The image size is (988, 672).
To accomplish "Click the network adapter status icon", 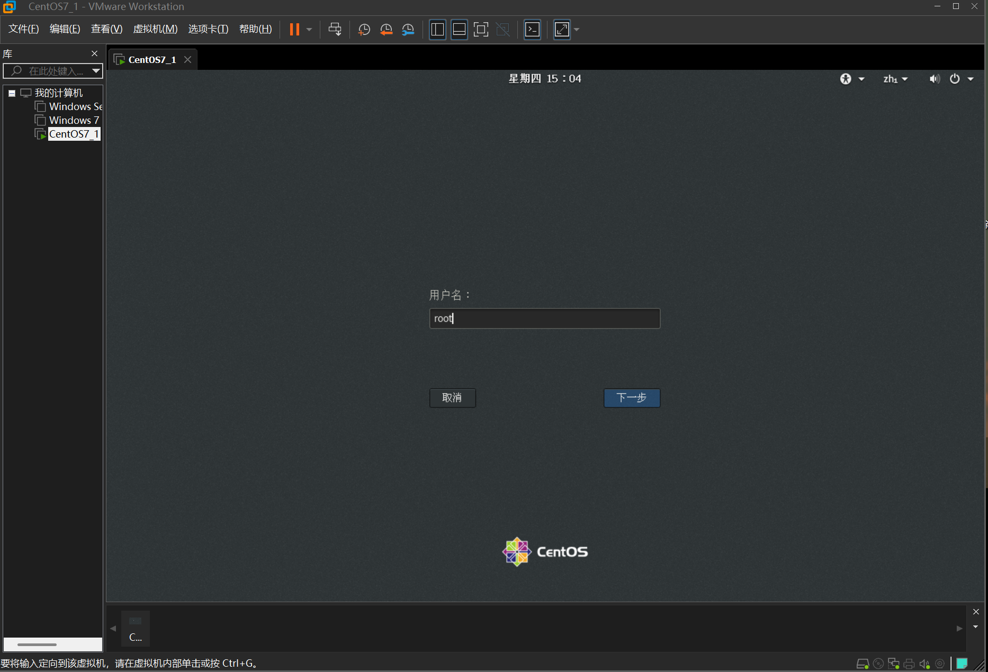I will [894, 664].
